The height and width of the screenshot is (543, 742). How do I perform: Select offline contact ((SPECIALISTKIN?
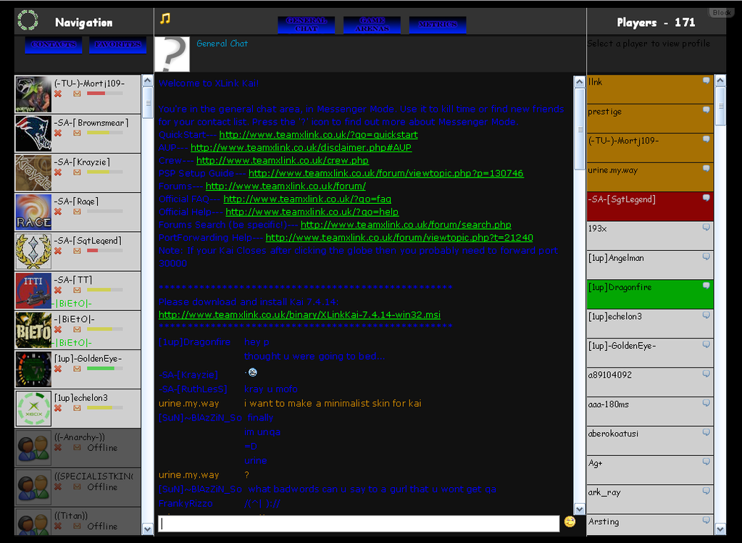(x=78, y=486)
